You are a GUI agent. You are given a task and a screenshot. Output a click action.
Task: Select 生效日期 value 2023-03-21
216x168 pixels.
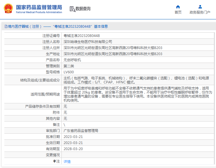point(73,143)
